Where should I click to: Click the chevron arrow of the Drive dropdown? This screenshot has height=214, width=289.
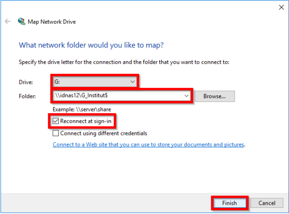132,82
